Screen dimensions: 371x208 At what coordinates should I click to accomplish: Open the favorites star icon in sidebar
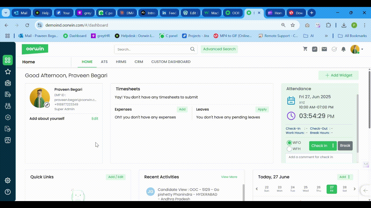pyautogui.click(x=8, y=72)
